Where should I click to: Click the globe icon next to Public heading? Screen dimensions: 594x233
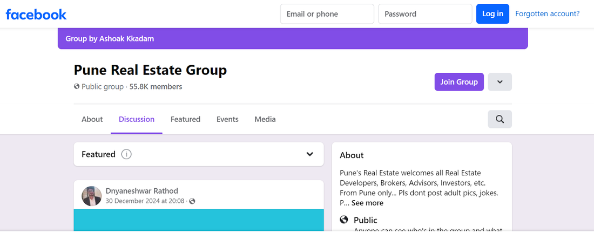click(344, 220)
